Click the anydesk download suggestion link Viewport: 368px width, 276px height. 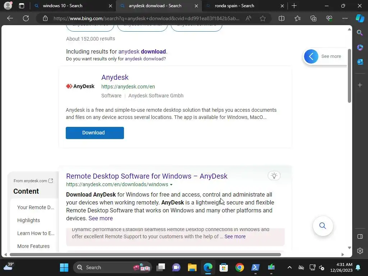tap(142, 52)
